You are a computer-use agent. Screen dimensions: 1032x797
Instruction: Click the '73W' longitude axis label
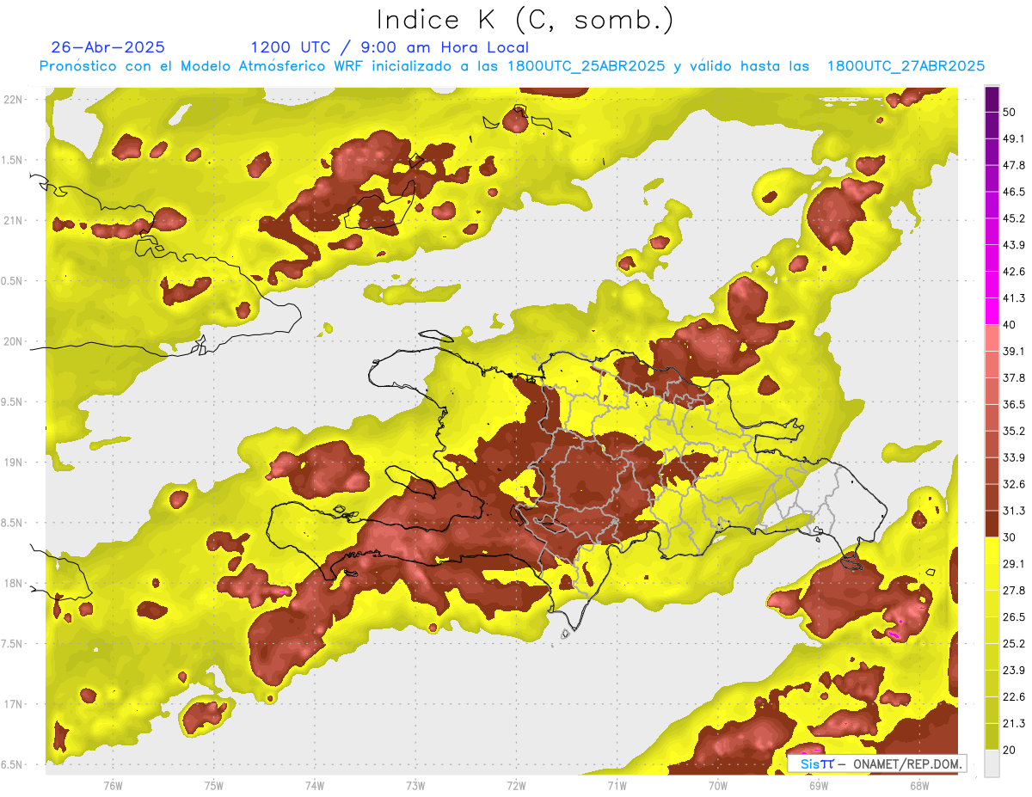tap(415, 786)
